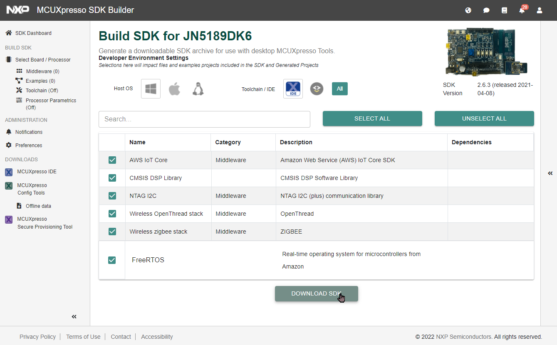Viewport: 557px width, 345px height.
Task: Uncheck the Wireless zigbee stack checkbox
Action: pos(112,232)
